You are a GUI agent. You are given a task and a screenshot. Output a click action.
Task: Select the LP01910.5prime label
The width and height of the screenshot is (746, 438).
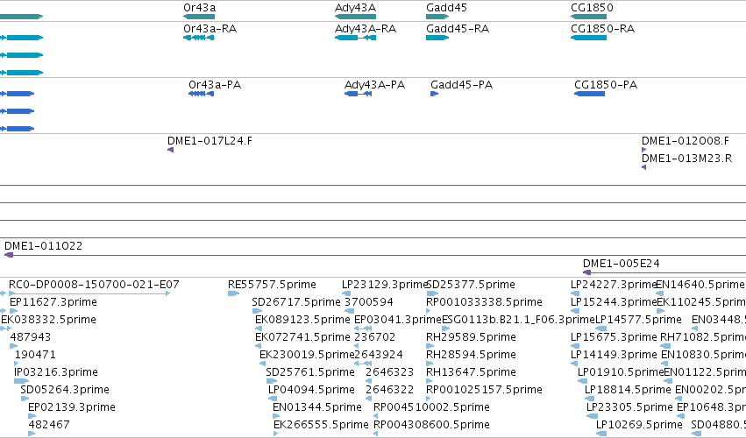621,372
